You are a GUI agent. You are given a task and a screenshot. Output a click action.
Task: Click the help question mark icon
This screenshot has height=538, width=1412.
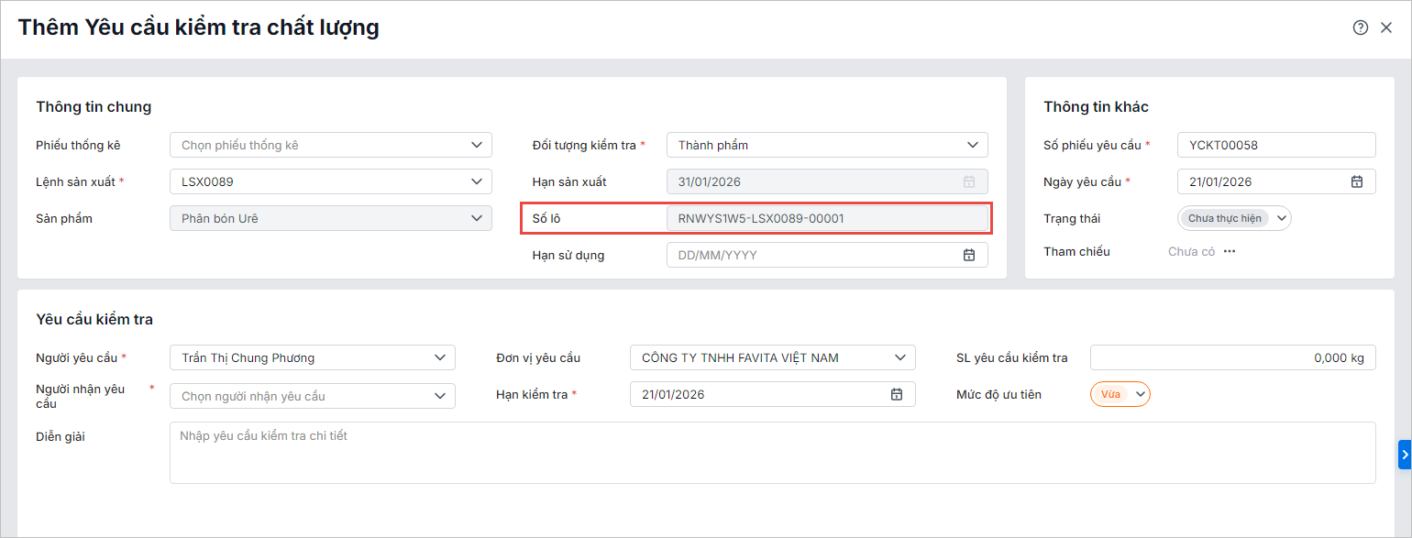pos(1361,27)
